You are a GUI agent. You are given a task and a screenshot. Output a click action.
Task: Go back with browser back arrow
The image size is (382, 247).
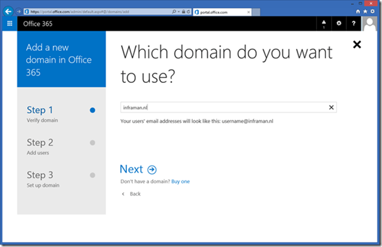click(8, 11)
